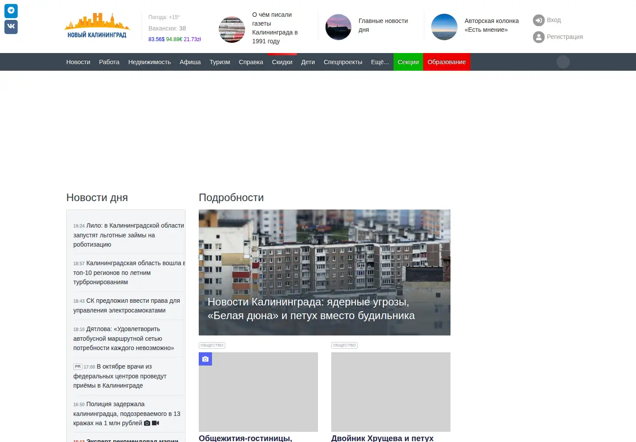Click the Вход link
The height and width of the screenshot is (442, 636).
coord(554,20)
